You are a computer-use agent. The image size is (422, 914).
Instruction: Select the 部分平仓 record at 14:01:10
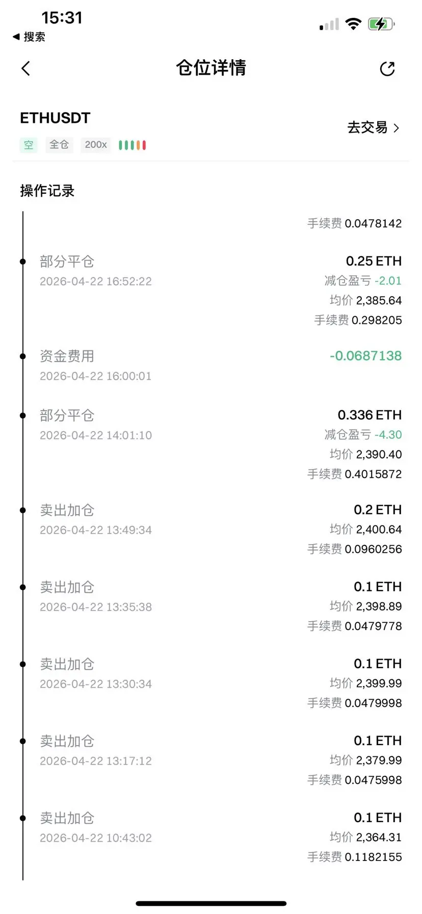211,444
